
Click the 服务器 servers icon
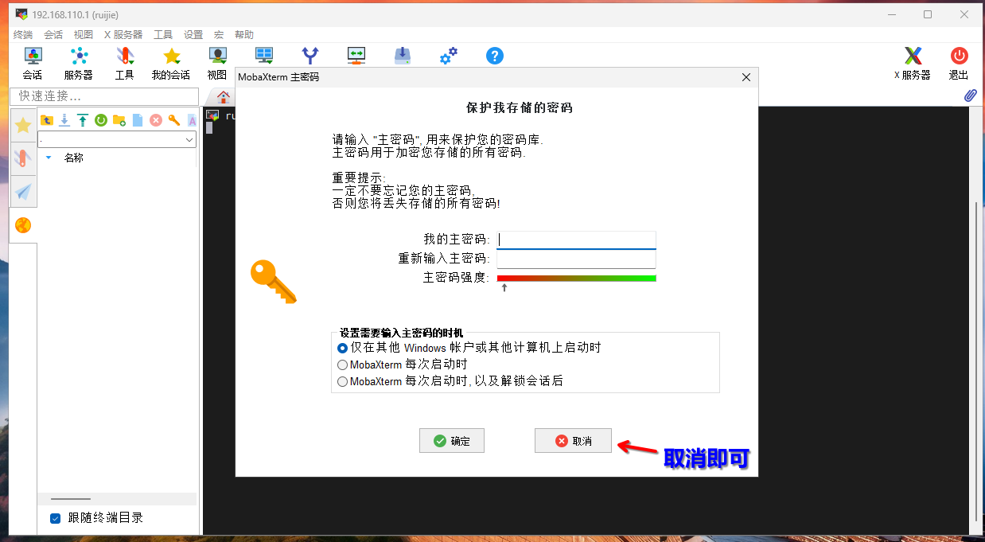coord(77,56)
